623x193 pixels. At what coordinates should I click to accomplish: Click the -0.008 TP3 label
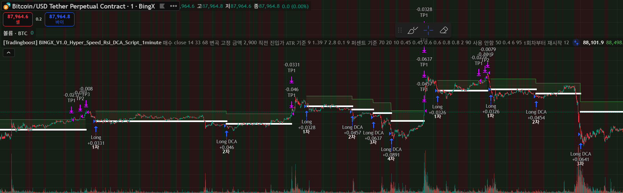point(86,91)
